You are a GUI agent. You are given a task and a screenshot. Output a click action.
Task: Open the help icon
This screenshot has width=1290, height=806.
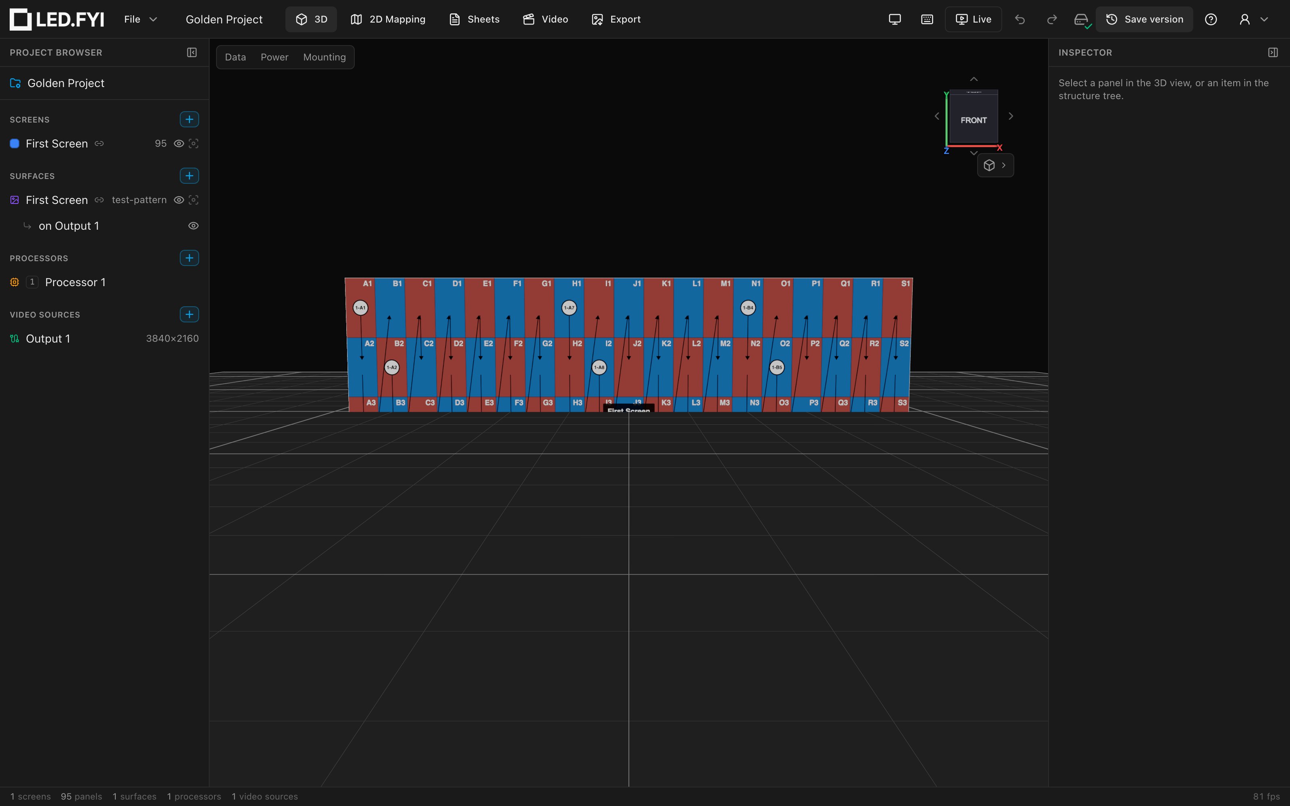[1211, 19]
